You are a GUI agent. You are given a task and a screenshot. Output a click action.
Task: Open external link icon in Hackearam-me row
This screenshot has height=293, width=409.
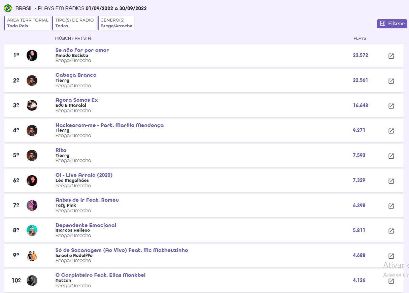391,131
